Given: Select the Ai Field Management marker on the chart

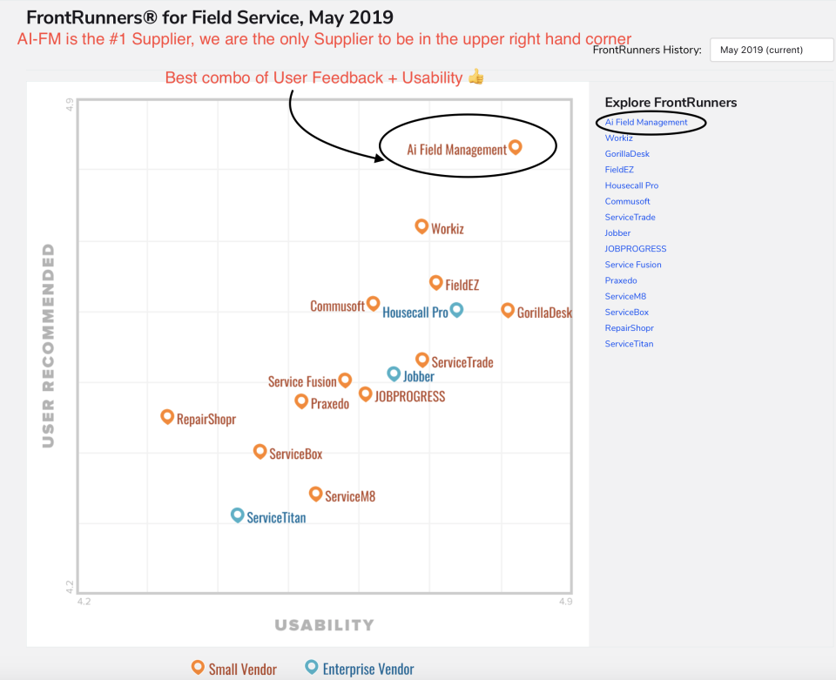Looking at the screenshot, I should pos(517,147).
